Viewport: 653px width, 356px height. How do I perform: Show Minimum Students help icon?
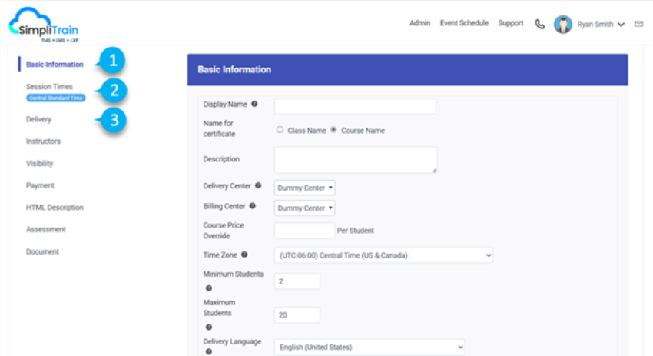click(209, 288)
